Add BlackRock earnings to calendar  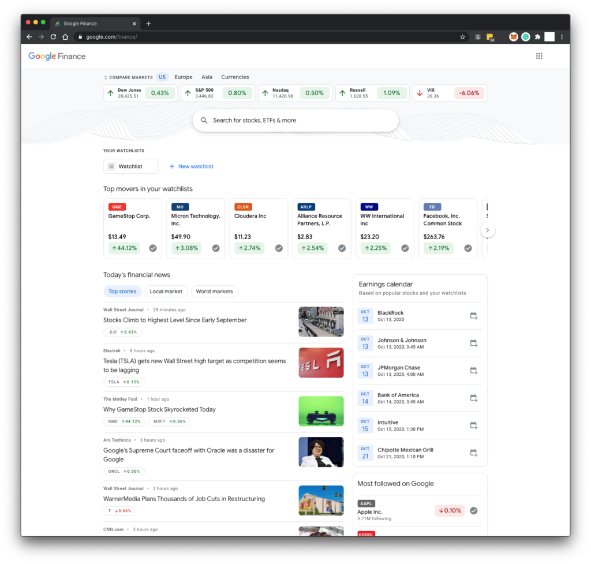pos(473,316)
